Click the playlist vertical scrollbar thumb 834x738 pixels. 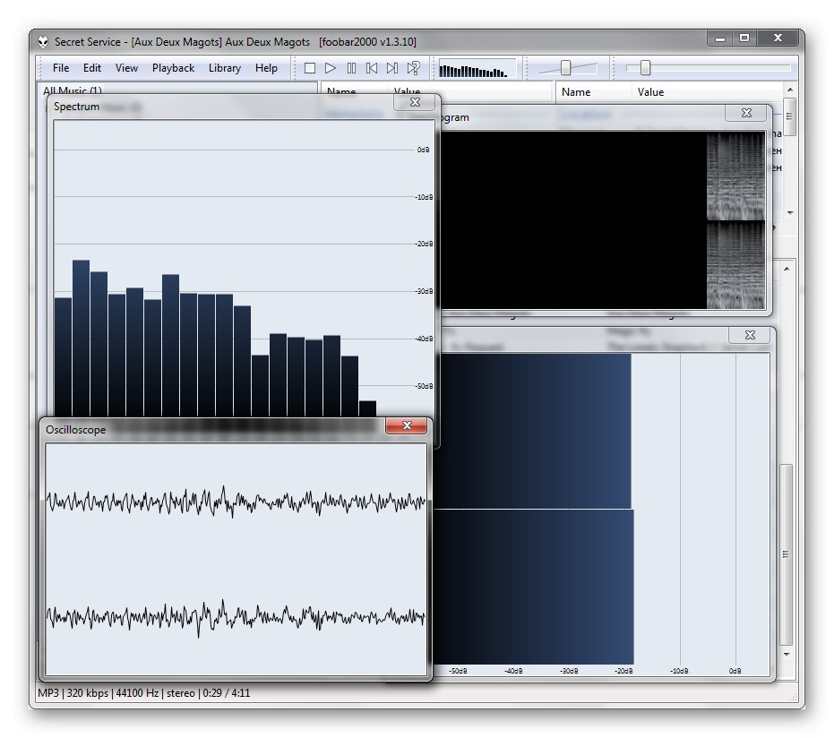[787, 554]
